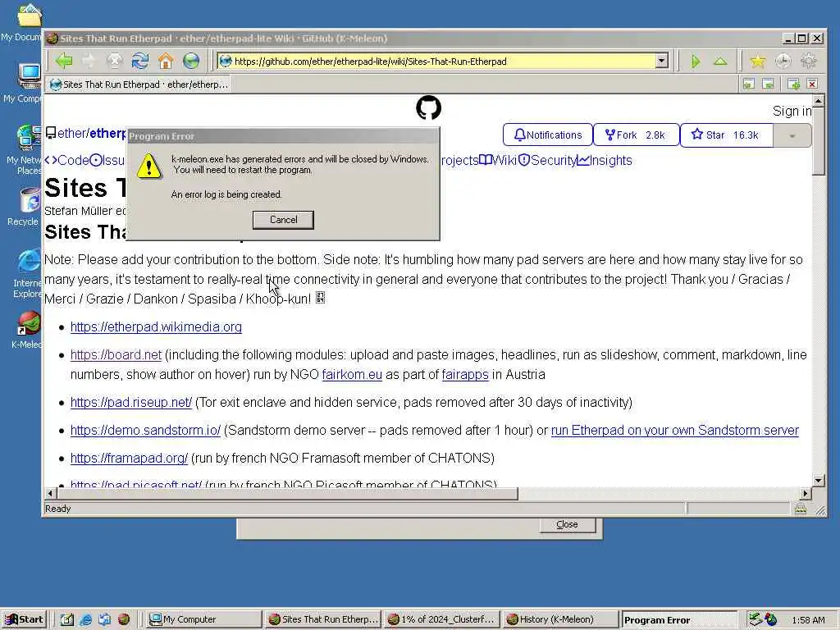Switch to My Computer taskbar button
840x630 pixels.
point(203,619)
